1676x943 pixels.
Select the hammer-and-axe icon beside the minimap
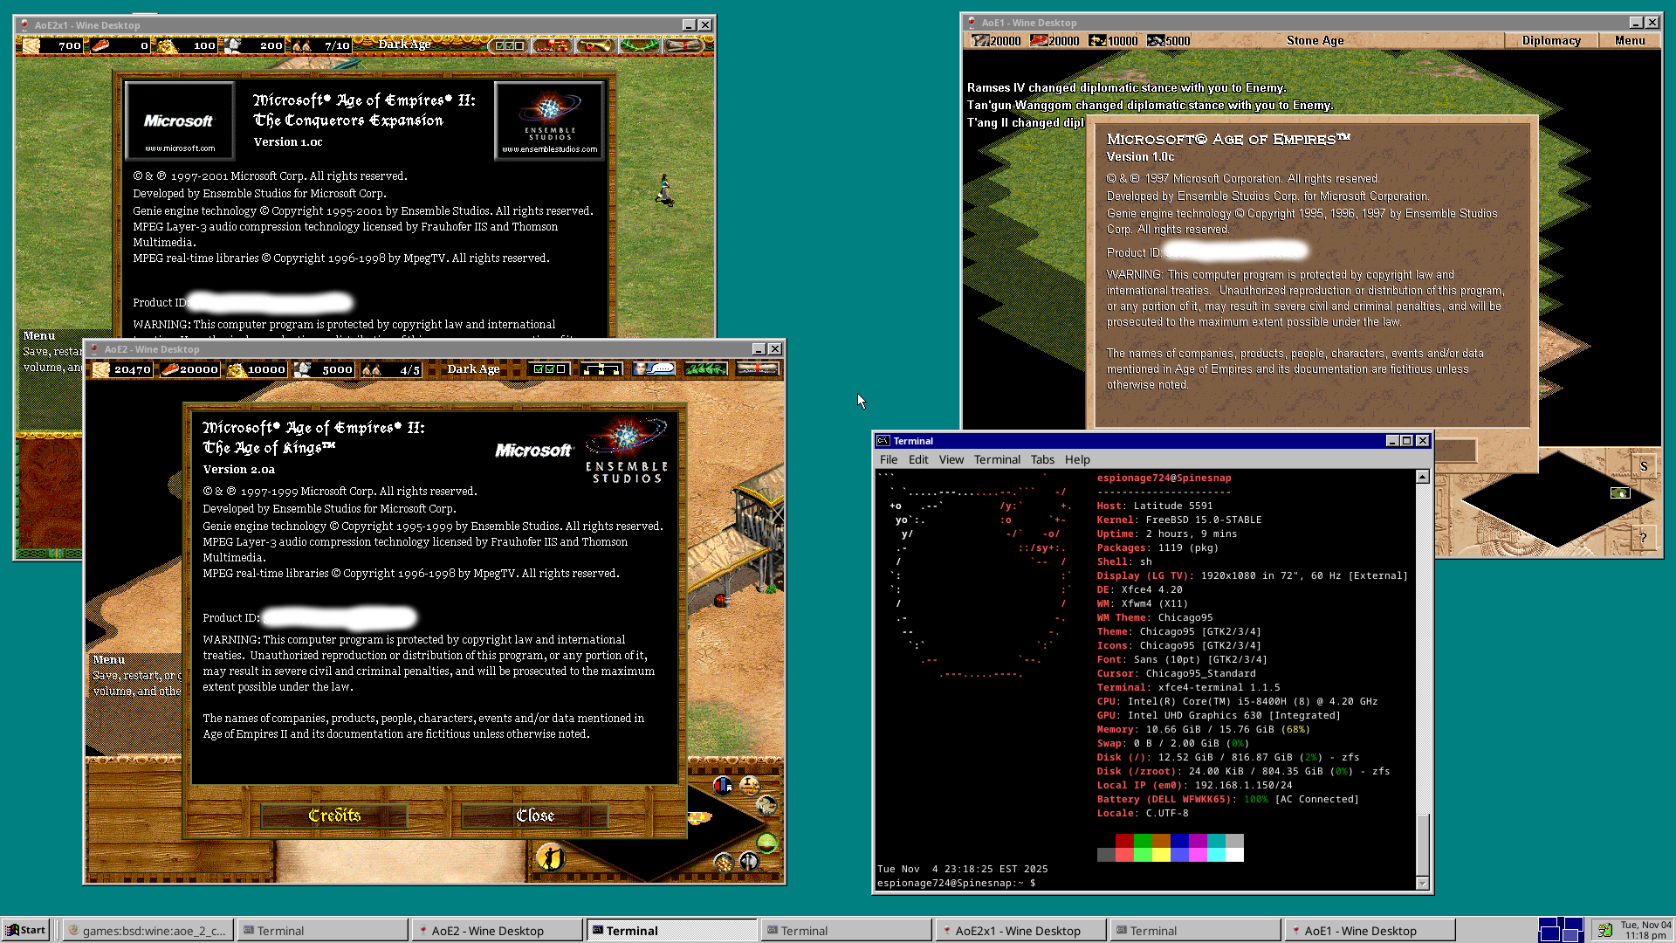coord(748,863)
